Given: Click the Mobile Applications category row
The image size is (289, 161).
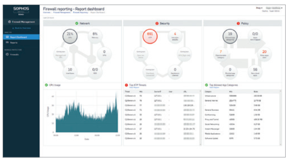Looking at the screenshot, I should [x=241, y=134].
